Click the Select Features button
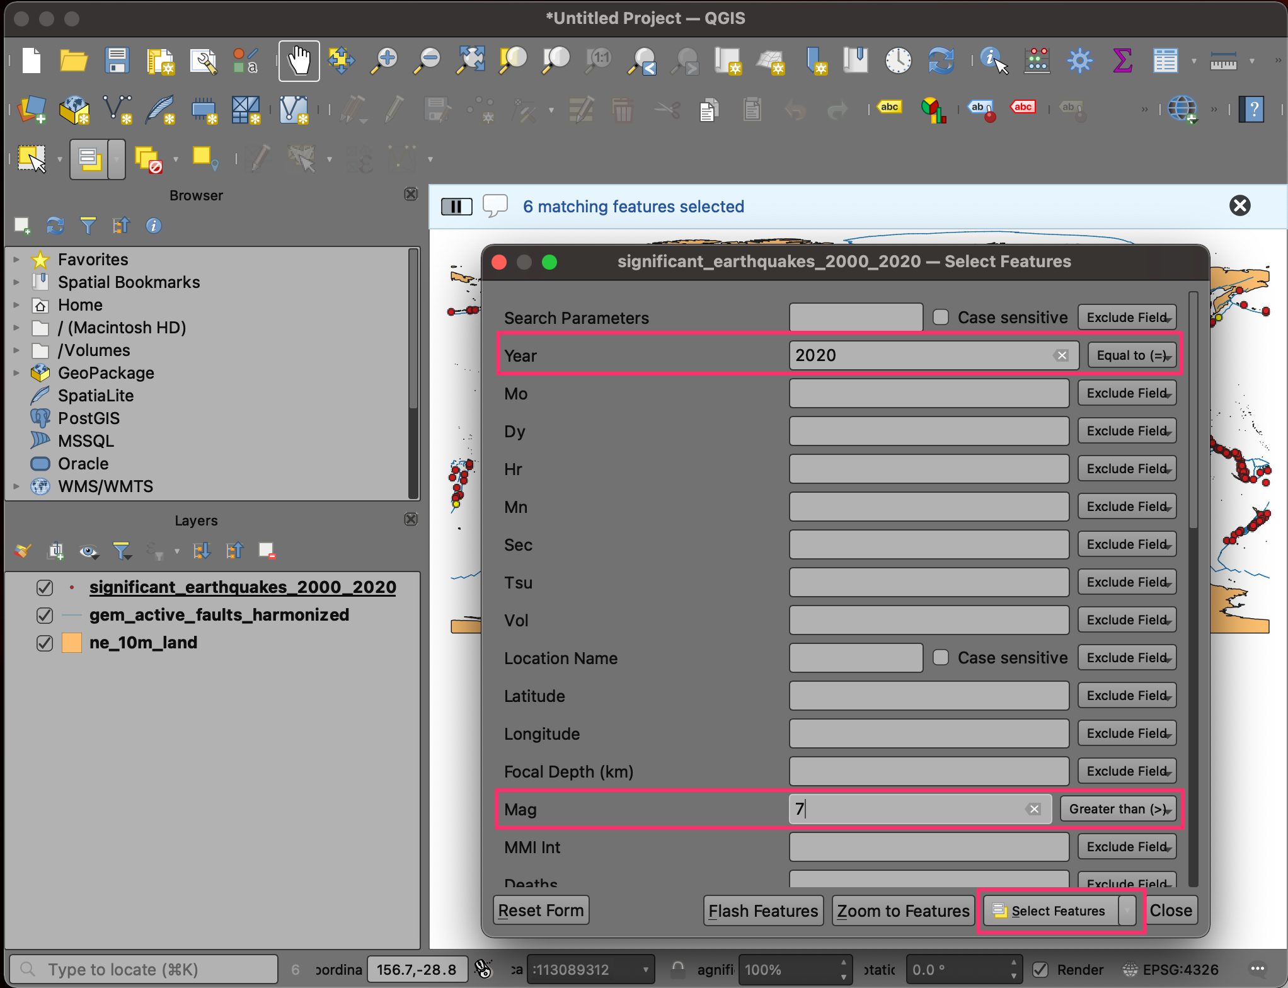This screenshot has width=1288, height=988. (1050, 910)
